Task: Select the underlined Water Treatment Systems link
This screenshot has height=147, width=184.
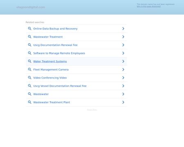Action: 50,61
